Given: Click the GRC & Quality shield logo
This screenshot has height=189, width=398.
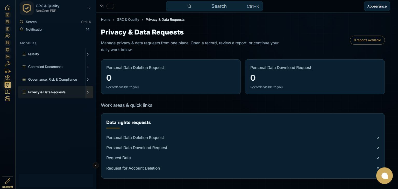Looking at the screenshot, I should 27,8.
